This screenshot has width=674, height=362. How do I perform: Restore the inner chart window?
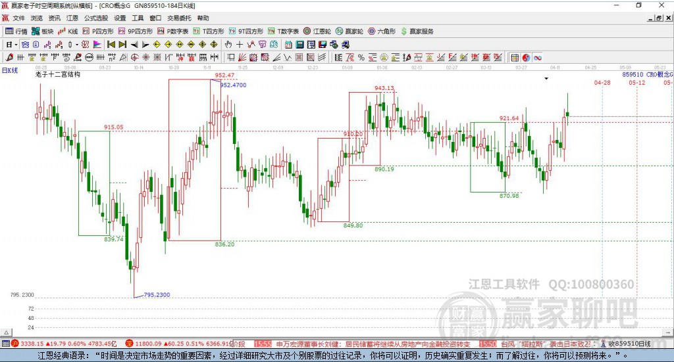(x=658, y=18)
